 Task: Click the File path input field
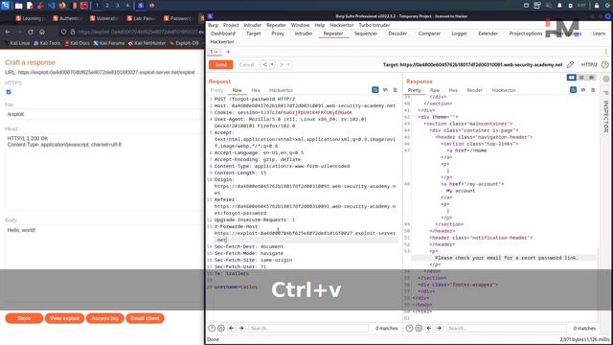[102, 114]
